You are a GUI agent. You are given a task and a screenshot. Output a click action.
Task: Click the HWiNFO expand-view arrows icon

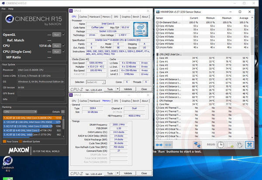pos(159,145)
